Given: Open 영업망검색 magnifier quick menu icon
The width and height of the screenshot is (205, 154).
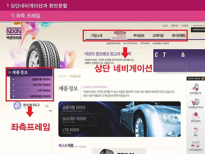Looking at the screenshot, I should tap(196, 116).
